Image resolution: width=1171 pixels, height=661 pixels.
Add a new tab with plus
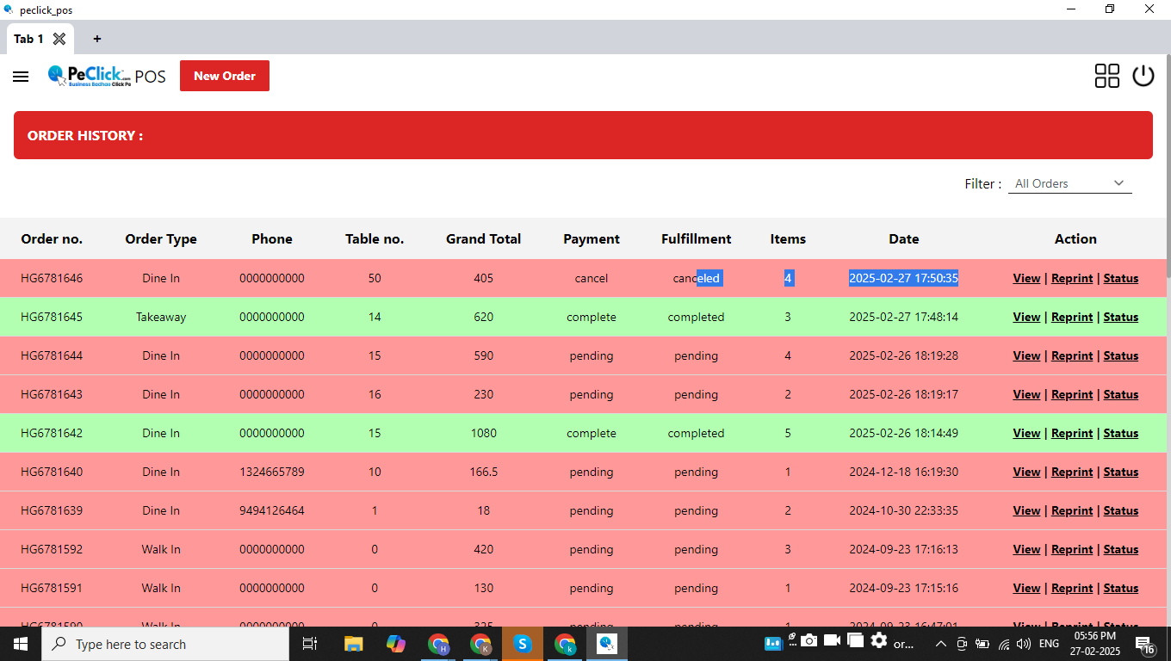(x=97, y=39)
